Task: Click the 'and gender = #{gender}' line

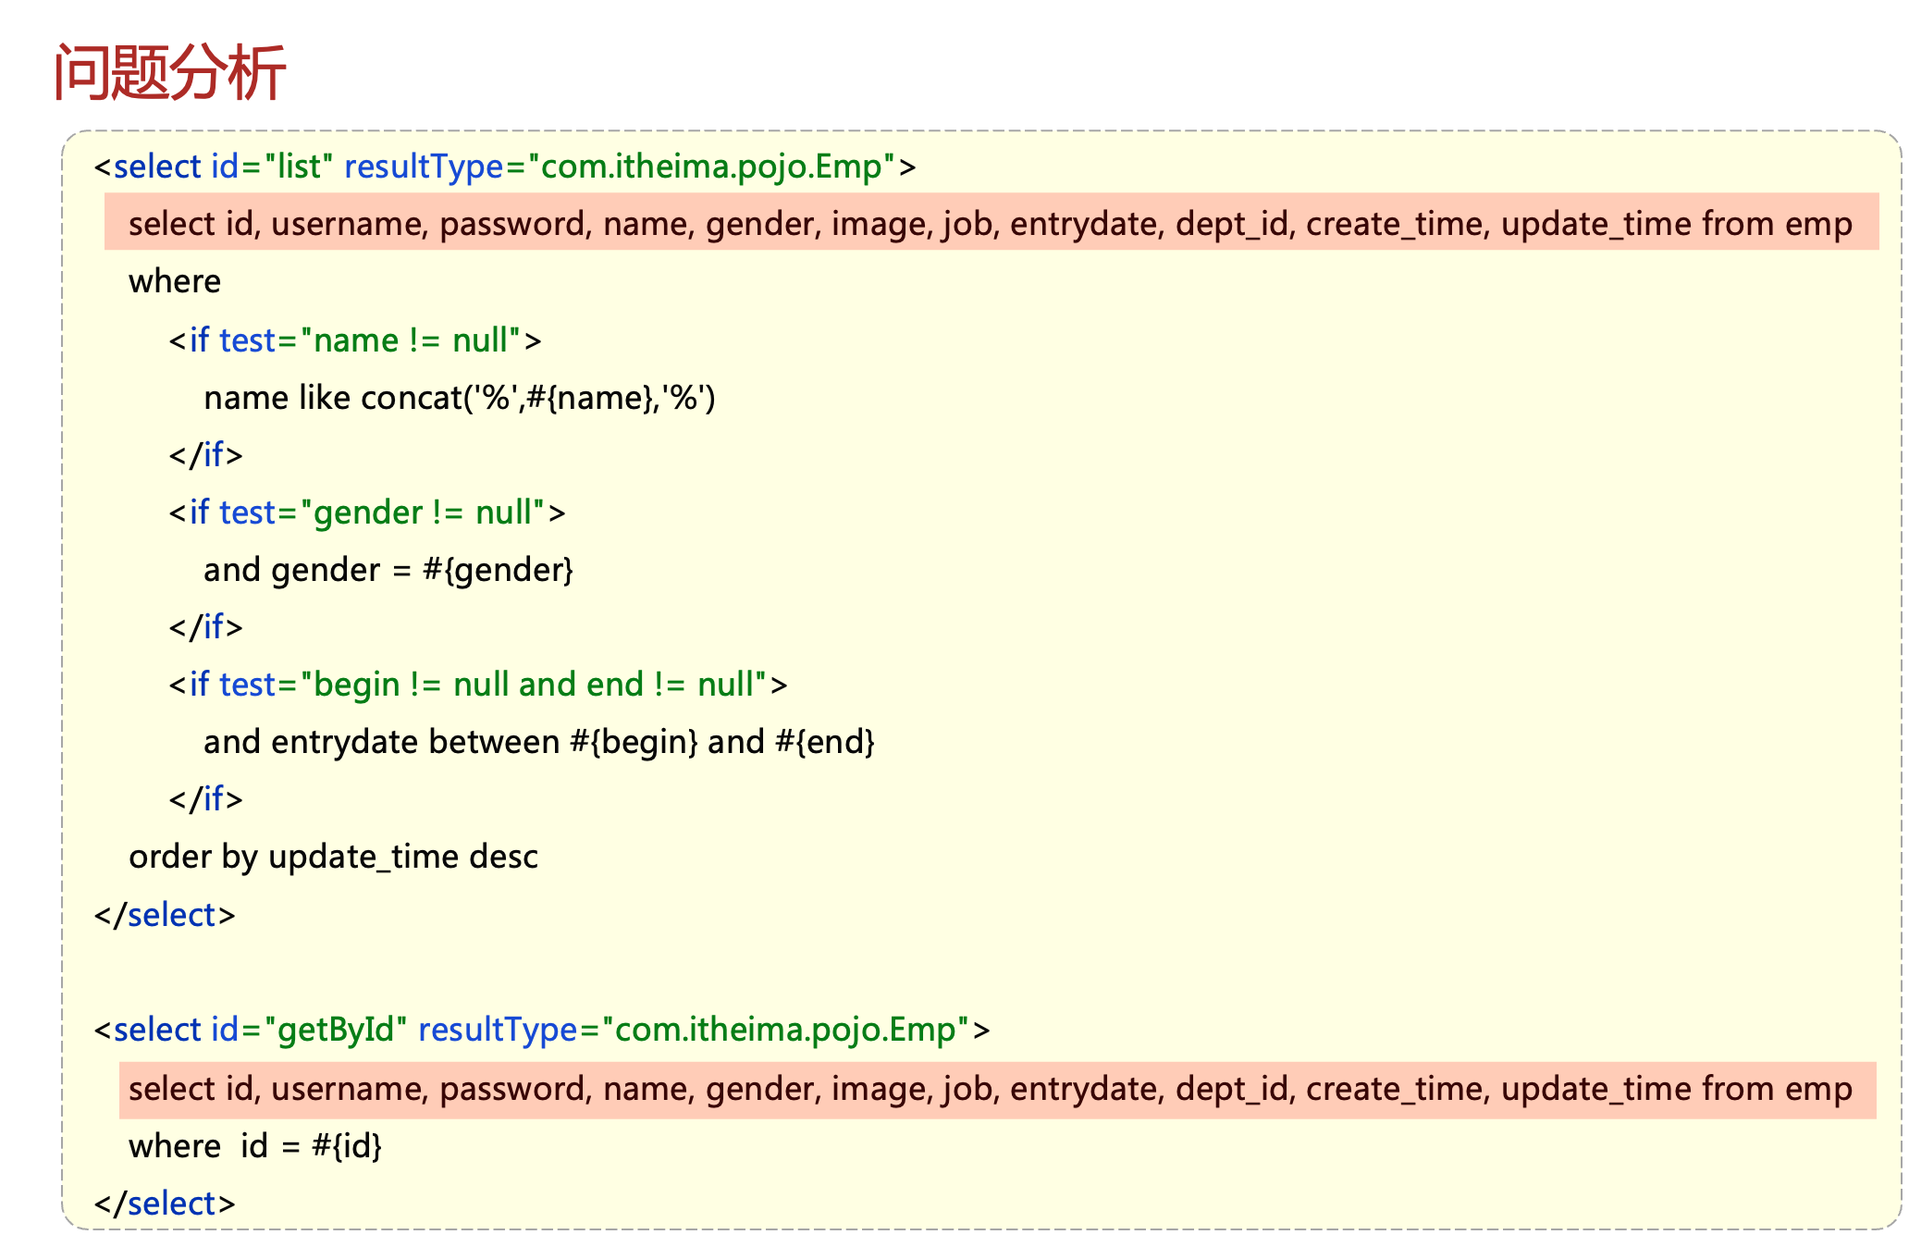Action: click(388, 570)
